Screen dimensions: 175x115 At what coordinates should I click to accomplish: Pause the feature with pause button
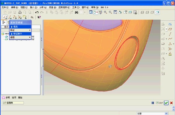pos(153,103)
